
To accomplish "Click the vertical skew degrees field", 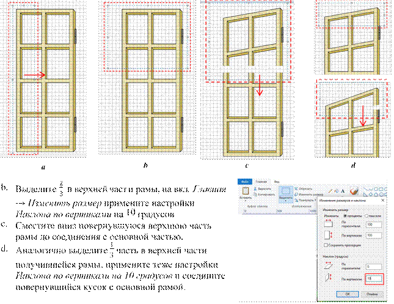I will click(x=373, y=279).
